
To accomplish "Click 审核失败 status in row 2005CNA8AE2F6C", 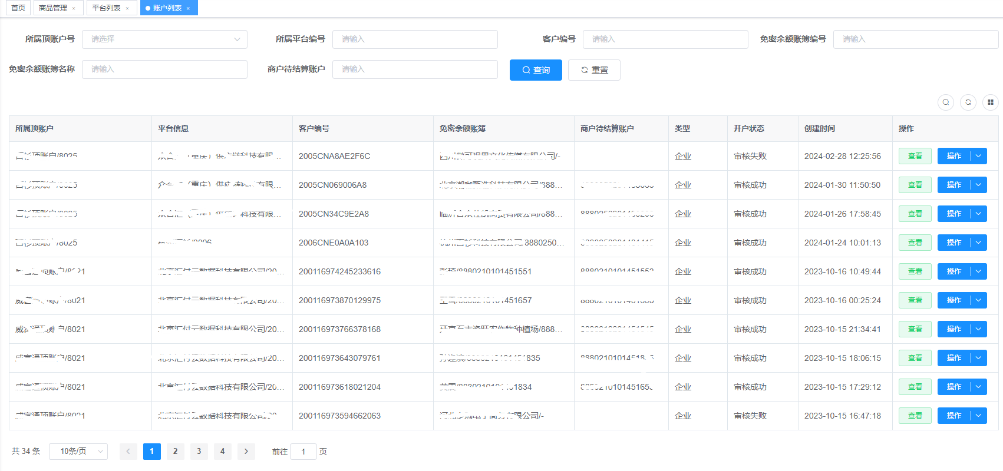I will (x=750, y=156).
